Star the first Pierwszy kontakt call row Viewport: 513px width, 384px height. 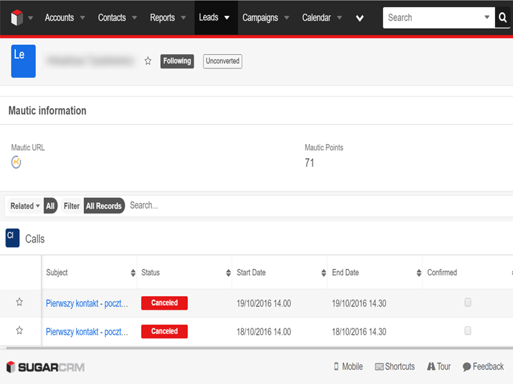(x=19, y=303)
